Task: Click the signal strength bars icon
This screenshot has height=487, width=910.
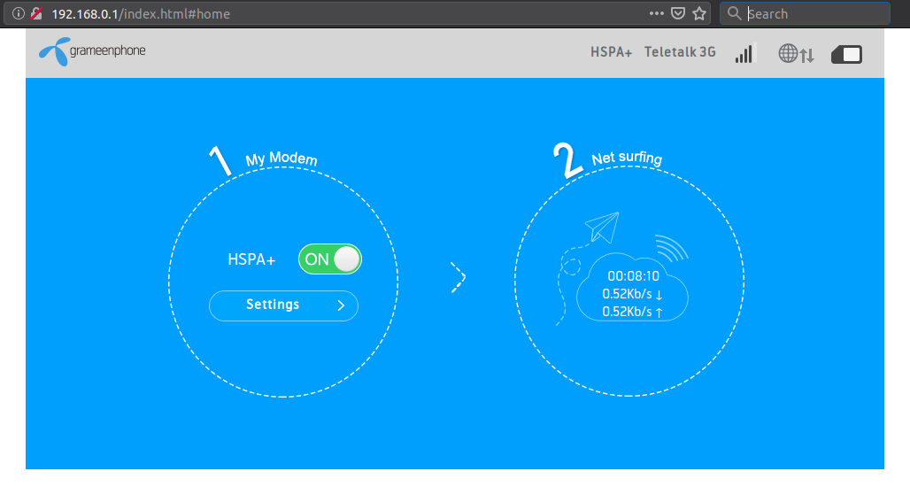Action: [x=744, y=54]
